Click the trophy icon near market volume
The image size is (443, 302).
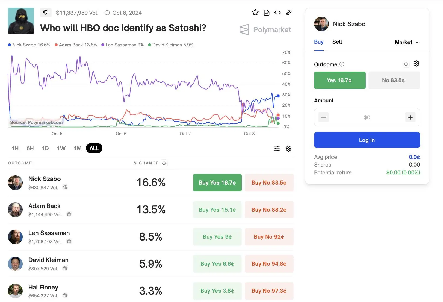click(x=46, y=13)
